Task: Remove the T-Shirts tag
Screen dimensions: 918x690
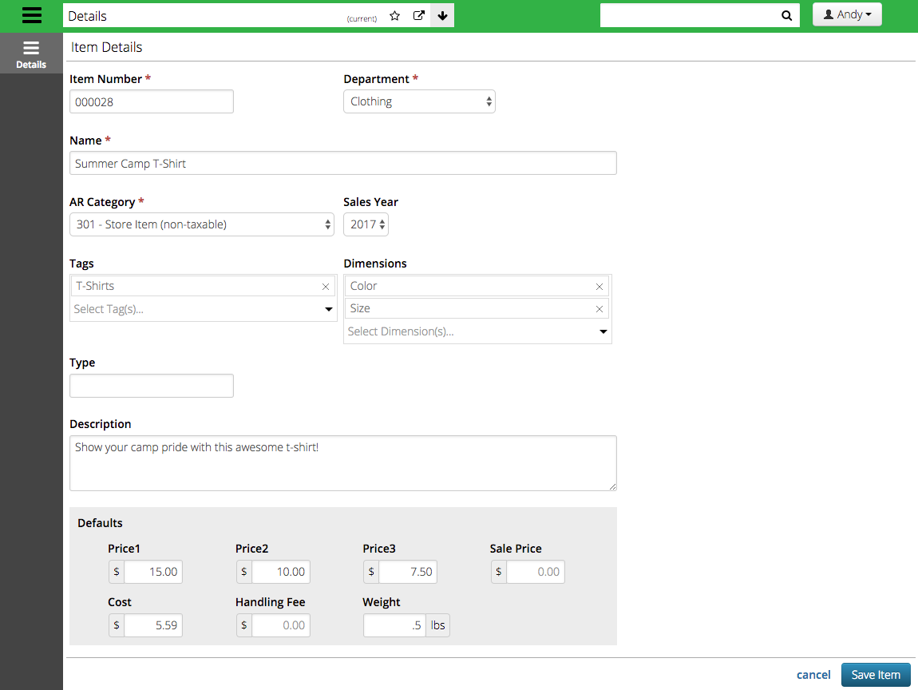Action: pyautogui.click(x=326, y=287)
